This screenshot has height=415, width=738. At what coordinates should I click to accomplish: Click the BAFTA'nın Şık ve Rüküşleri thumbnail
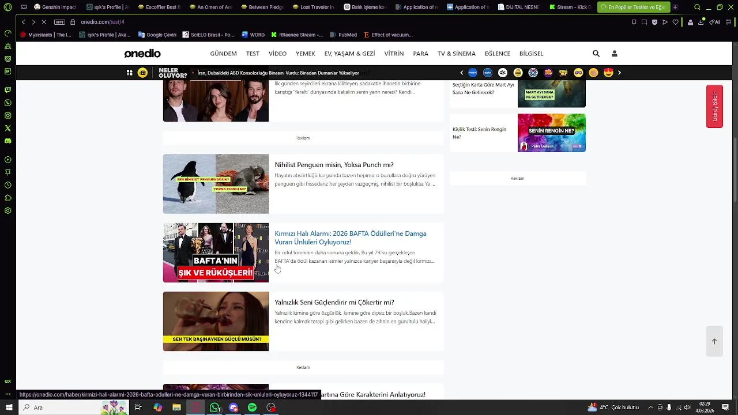pyautogui.click(x=216, y=252)
